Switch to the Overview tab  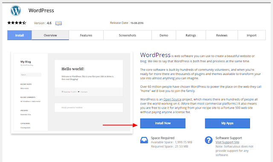click(x=50, y=35)
